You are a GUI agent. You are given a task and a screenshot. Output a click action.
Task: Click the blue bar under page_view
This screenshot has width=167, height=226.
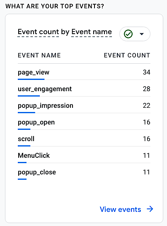tap(31, 79)
